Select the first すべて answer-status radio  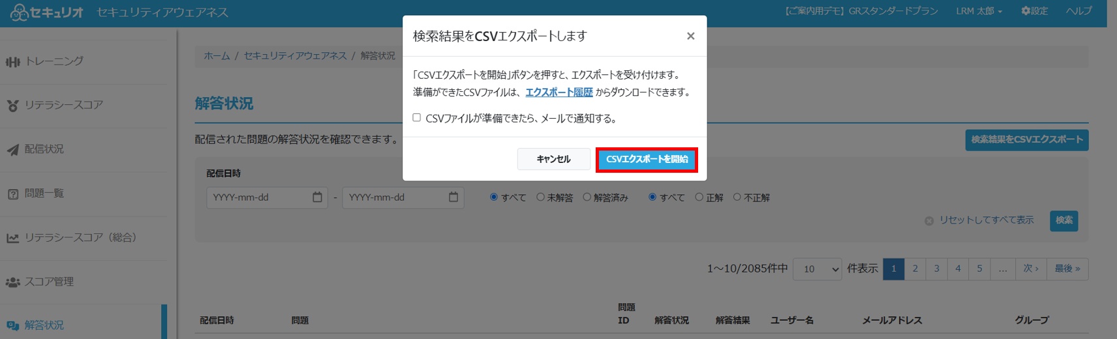[494, 197]
